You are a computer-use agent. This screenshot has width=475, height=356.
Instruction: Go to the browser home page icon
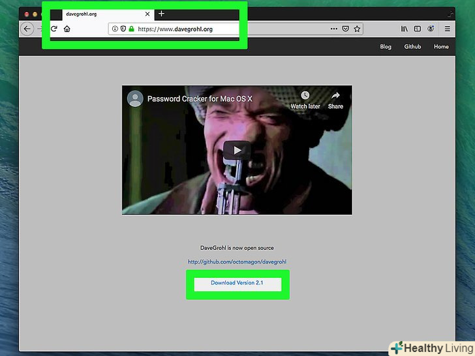[67, 29]
